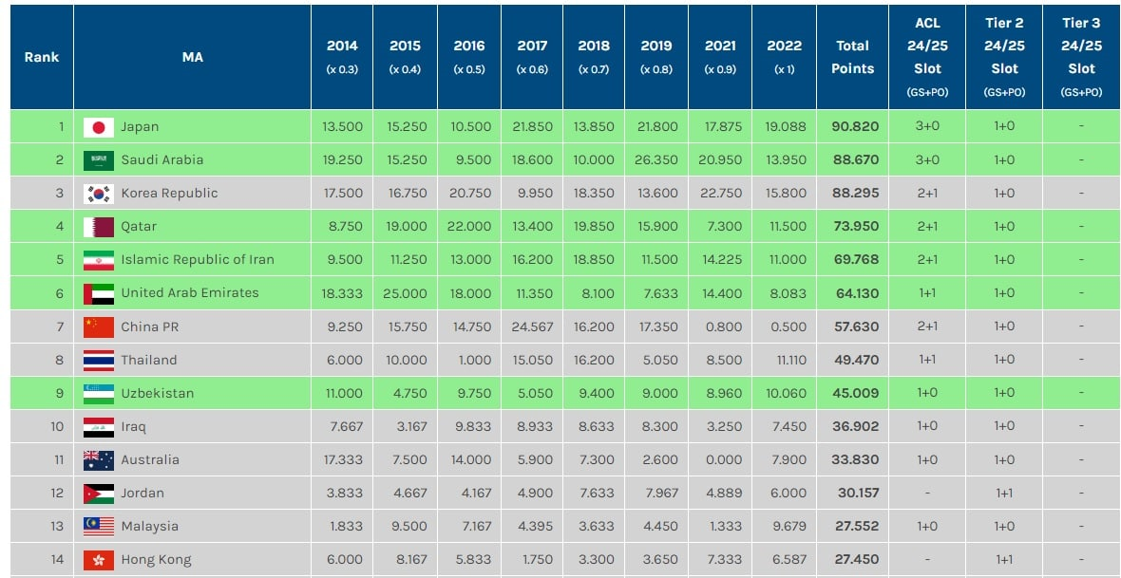
Task: Click UAE's 2015 value 25.000
Action: tap(406, 293)
